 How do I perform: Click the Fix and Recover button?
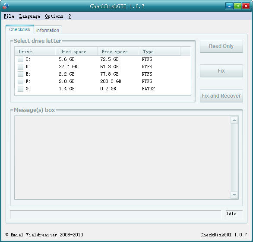click(221, 96)
